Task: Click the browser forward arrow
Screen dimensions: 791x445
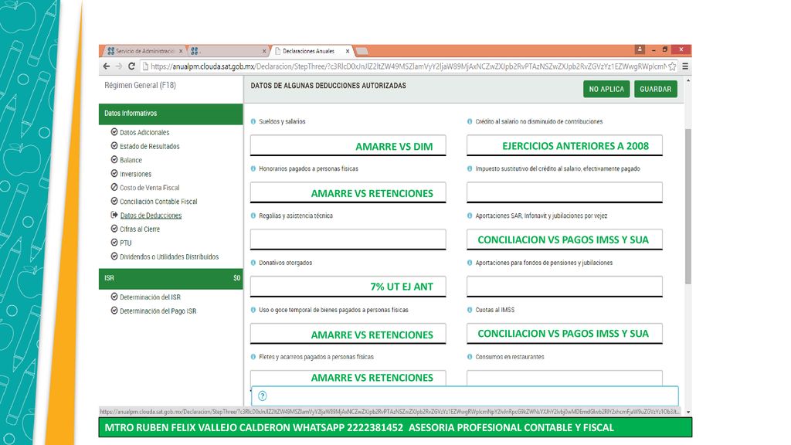Action: pyautogui.click(x=118, y=66)
